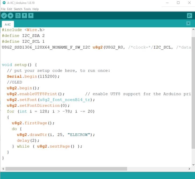The width and height of the screenshot is (195, 179).
Task: Open the Serial Monitor magnifier icon
Action: (x=189, y=16)
